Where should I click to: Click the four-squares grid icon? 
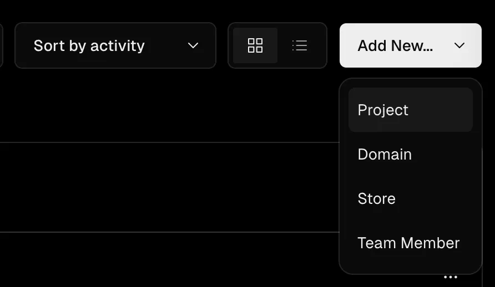click(255, 45)
